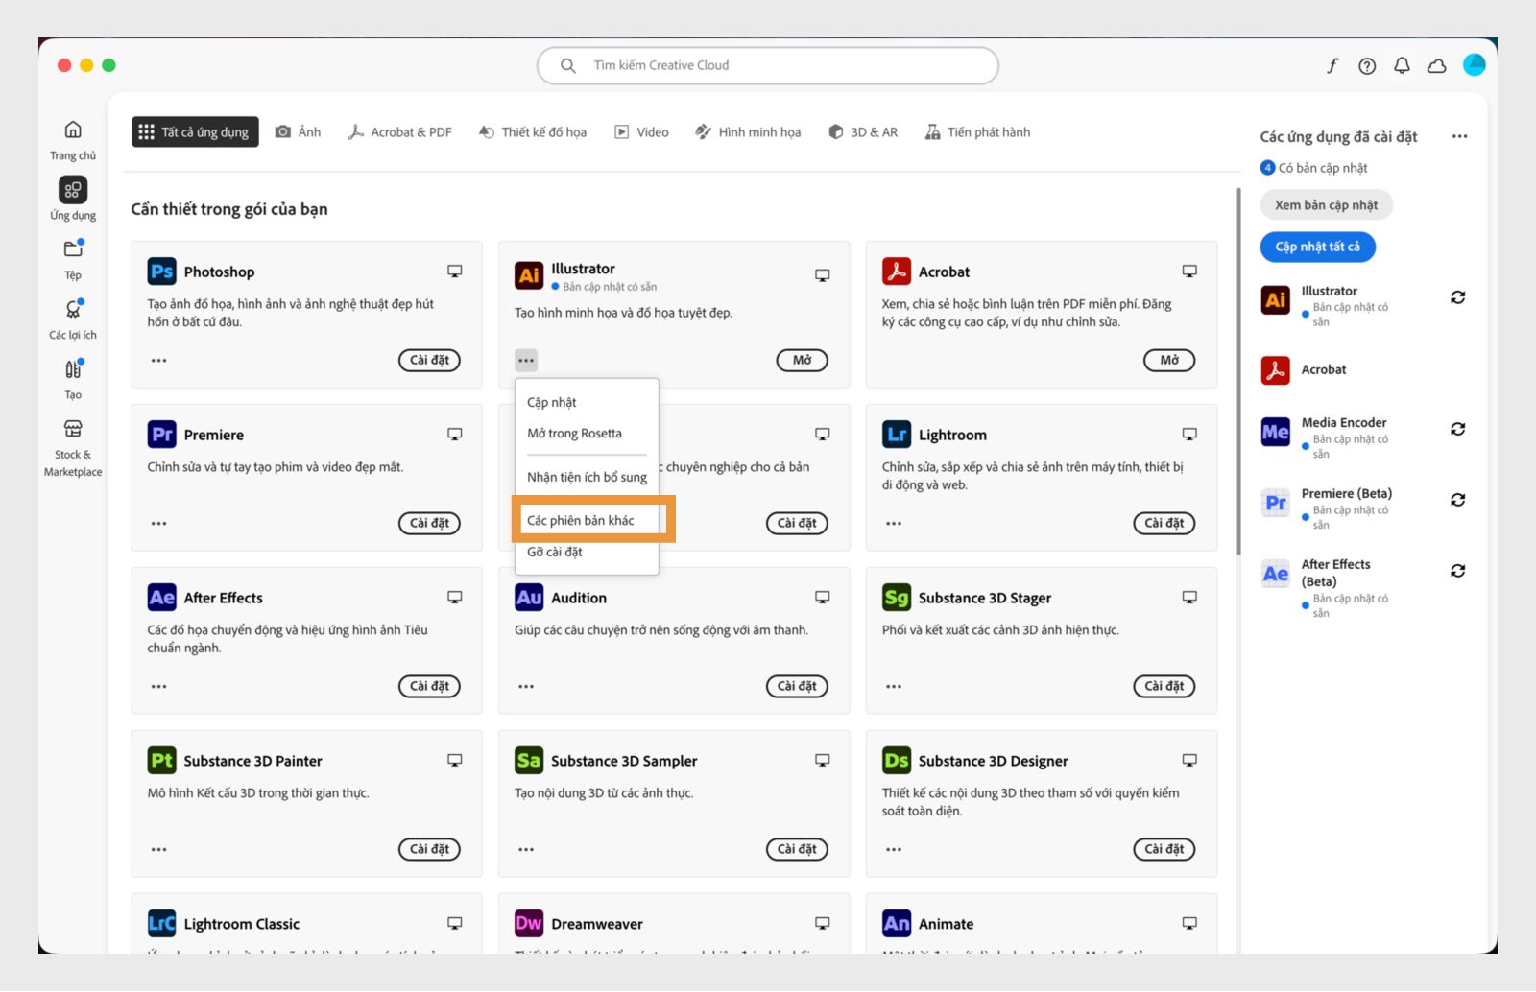The width and height of the screenshot is (1536, 992).
Task: Open more options for Audition card
Action: [526, 687]
